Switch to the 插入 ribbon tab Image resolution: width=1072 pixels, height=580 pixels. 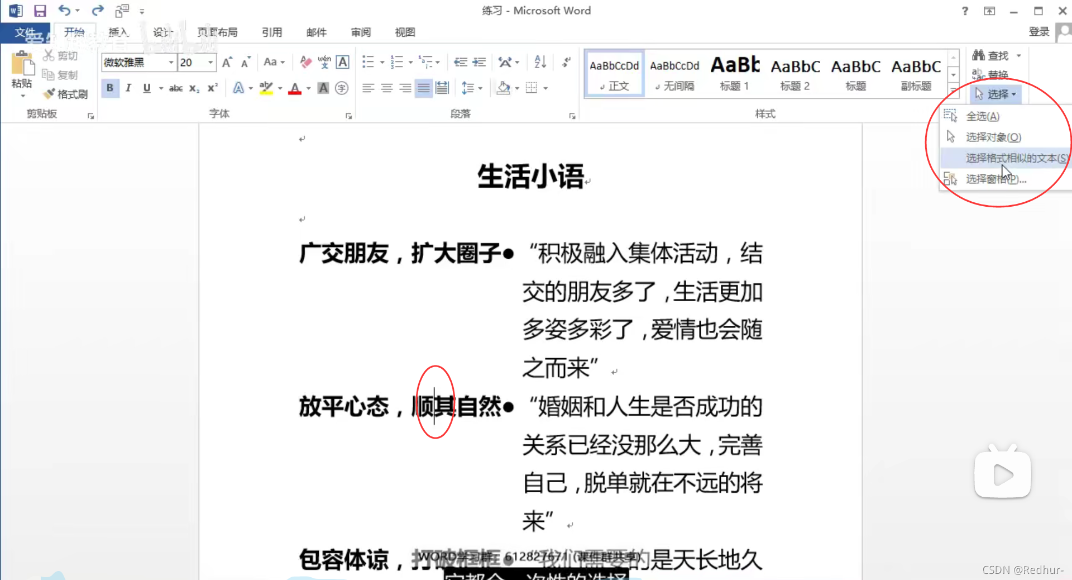[x=118, y=32]
